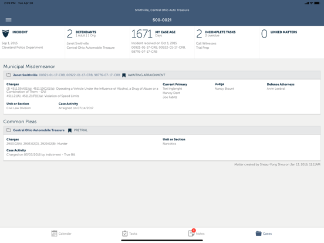Select 'Civil Law Division' unit
The height and width of the screenshot is (243, 324).
(19, 108)
